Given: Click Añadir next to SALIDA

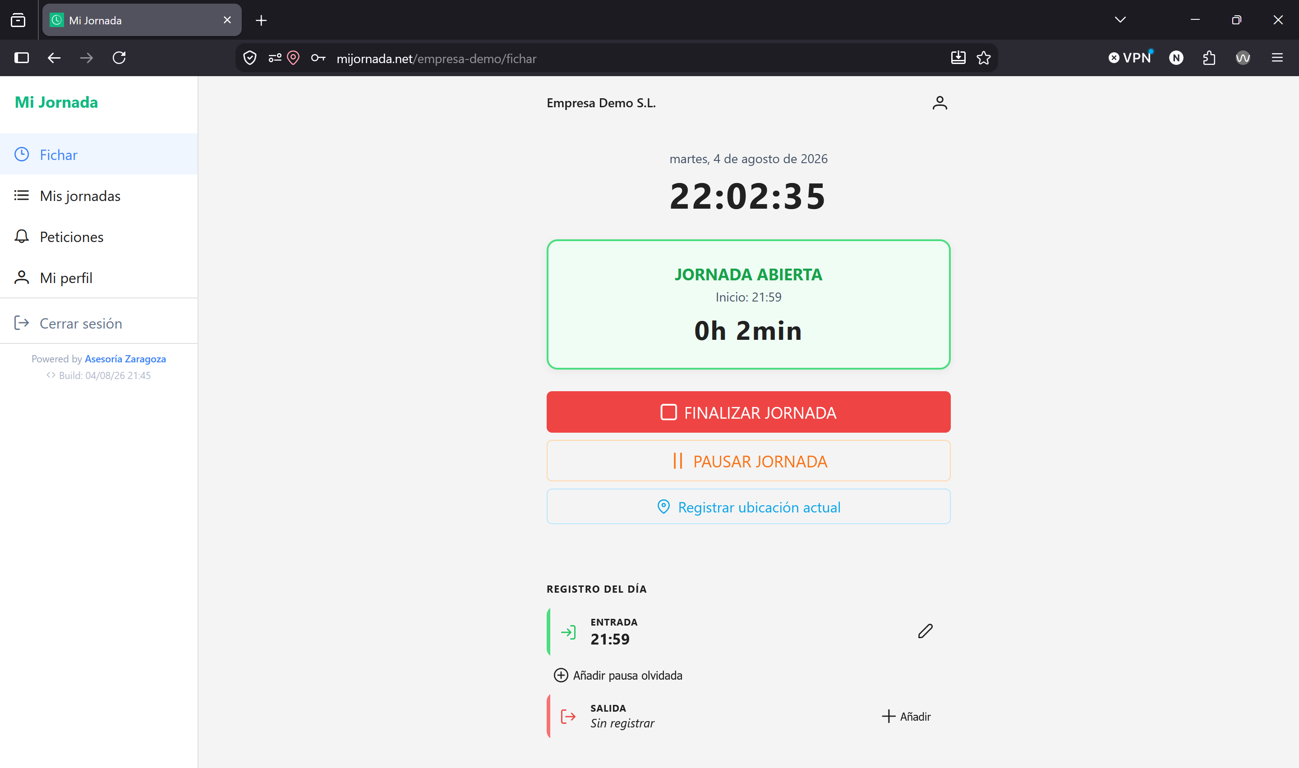Looking at the screenshot, I should 906,716.
